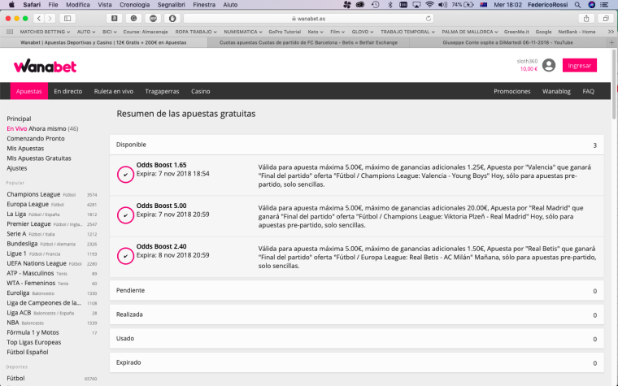Open the Wi-Fi status menu
Viewport: 618px width, 386px height.
(x=429, y=5)
